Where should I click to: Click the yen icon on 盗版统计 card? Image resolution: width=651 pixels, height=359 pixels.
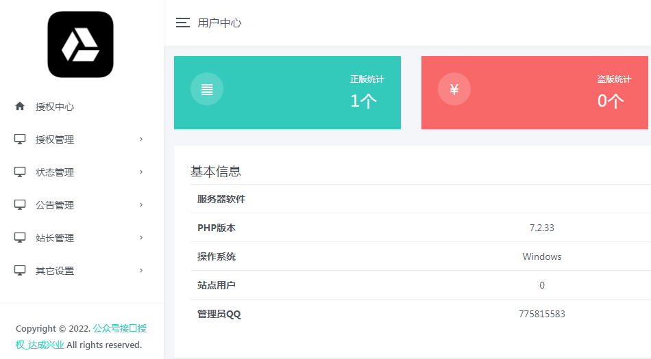(x=454, y=89)
